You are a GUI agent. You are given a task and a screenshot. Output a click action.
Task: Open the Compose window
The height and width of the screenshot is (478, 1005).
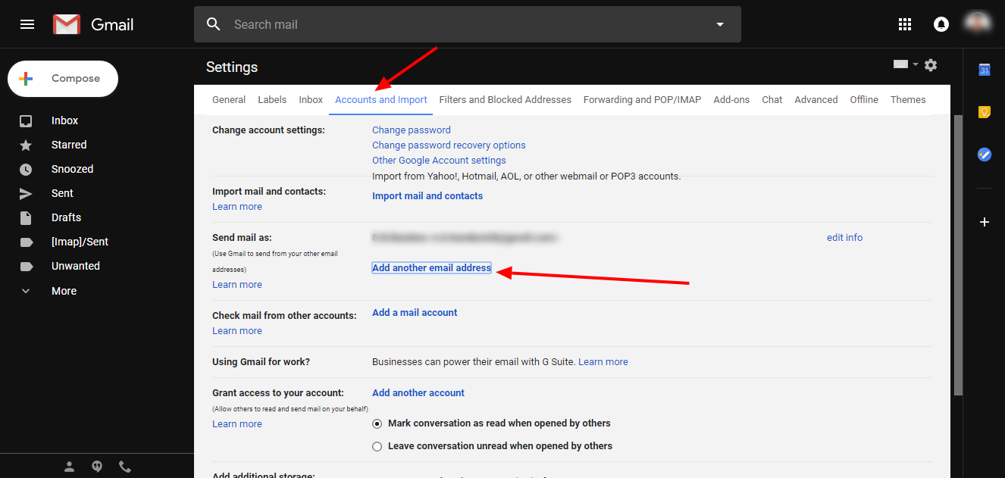click(x=62, y=78)
